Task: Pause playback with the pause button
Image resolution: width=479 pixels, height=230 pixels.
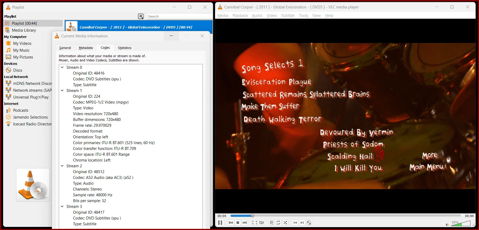Action: [x=220, y=223]
